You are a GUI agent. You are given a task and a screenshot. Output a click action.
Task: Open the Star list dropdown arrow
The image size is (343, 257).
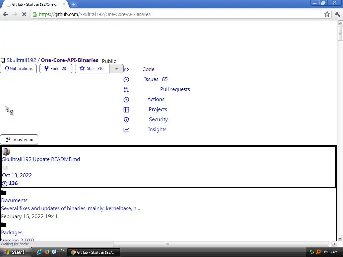pyautogui.click(x=117, y=69)
